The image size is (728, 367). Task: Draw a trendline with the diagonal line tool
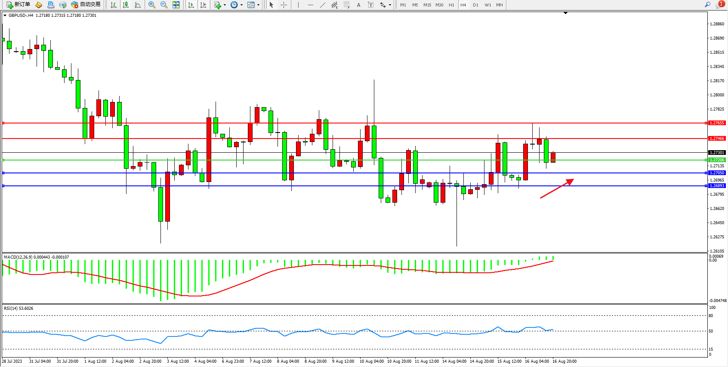[322, 5]
